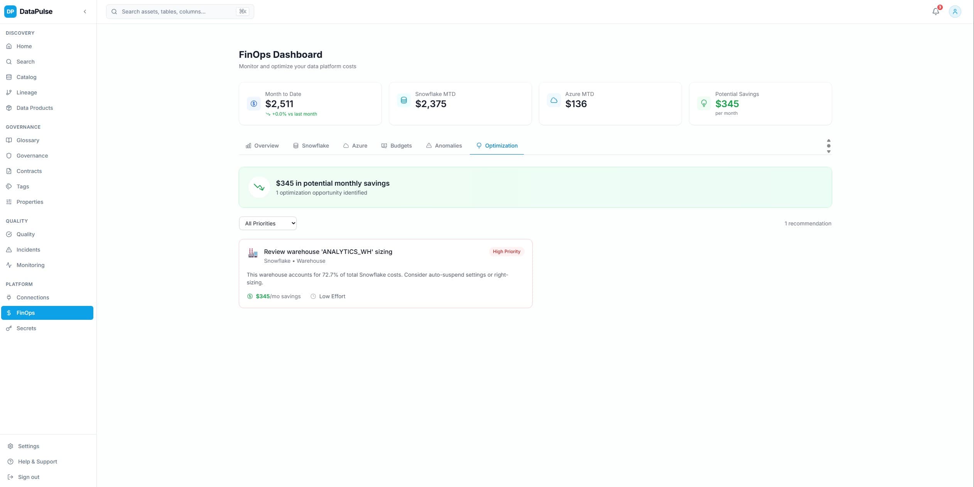Select the Secrets key icon
Screen dimensions: 974x487
9,328
